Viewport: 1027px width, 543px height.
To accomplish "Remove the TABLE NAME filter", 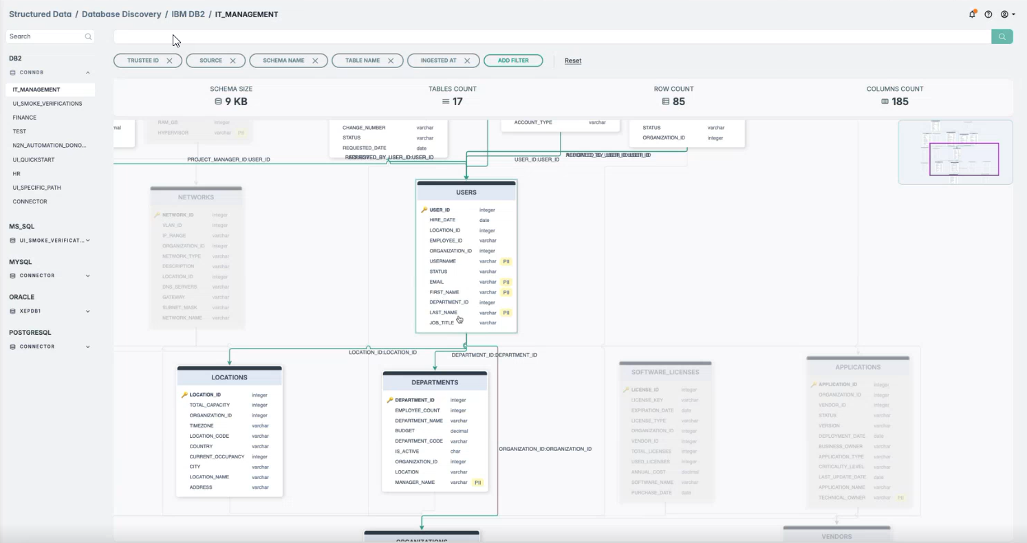I will 391,60.
